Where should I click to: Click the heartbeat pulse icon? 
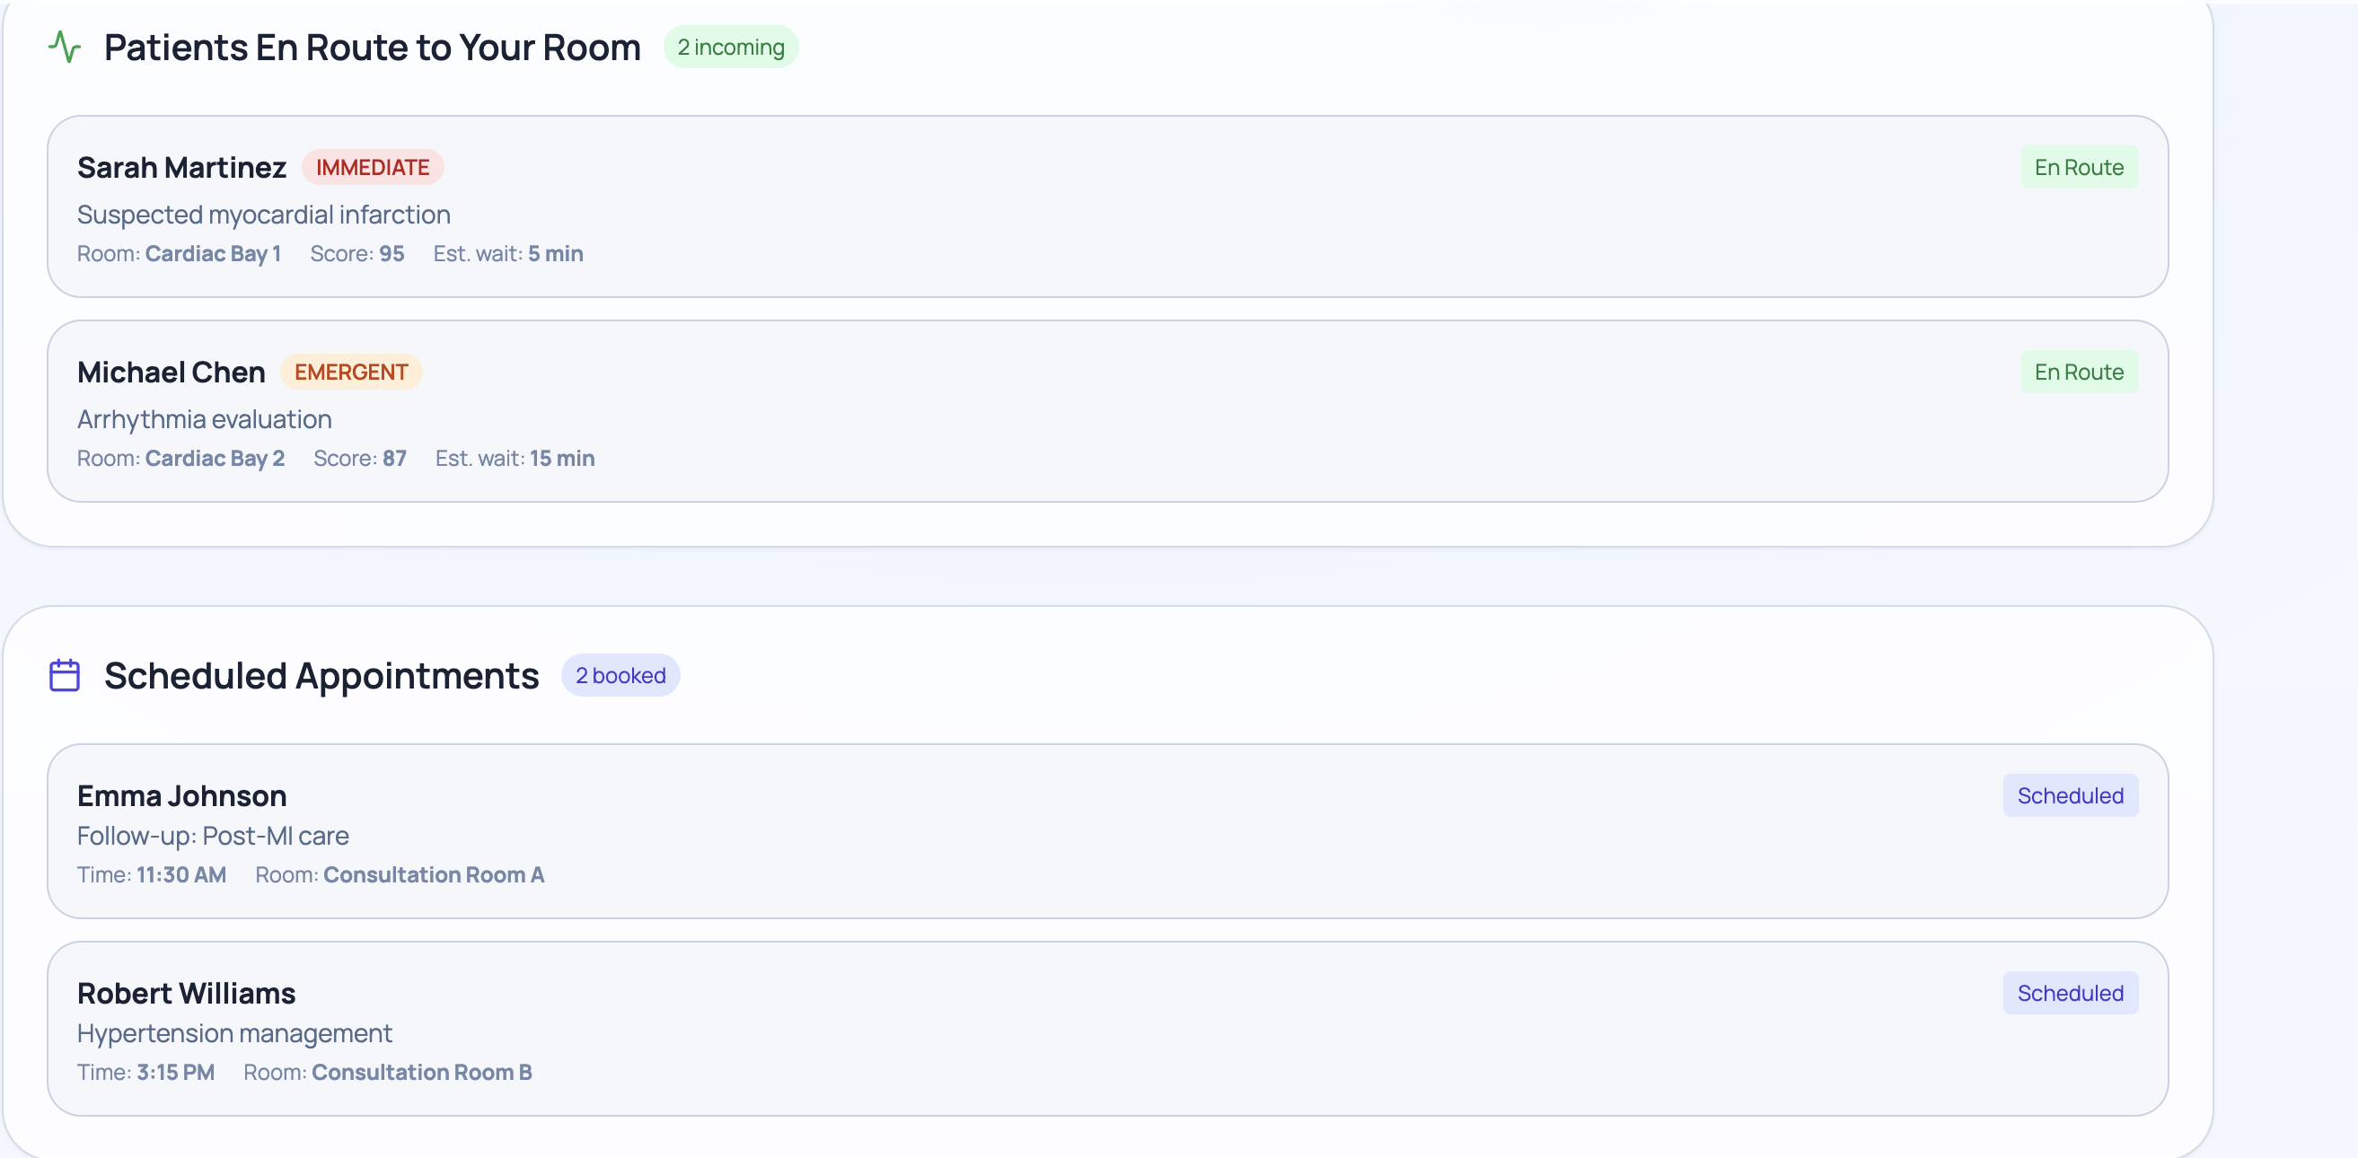(x=64, y=47)
